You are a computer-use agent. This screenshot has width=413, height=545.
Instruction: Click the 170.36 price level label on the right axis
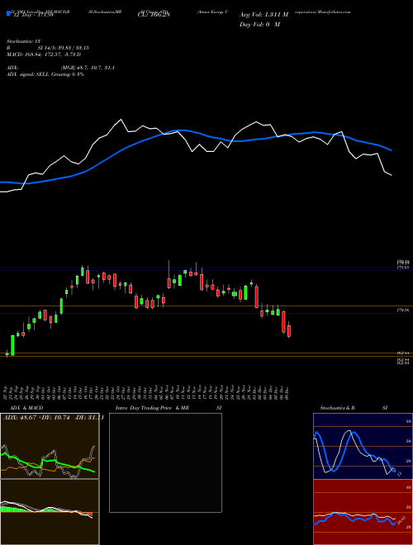(x=404, y=310)
